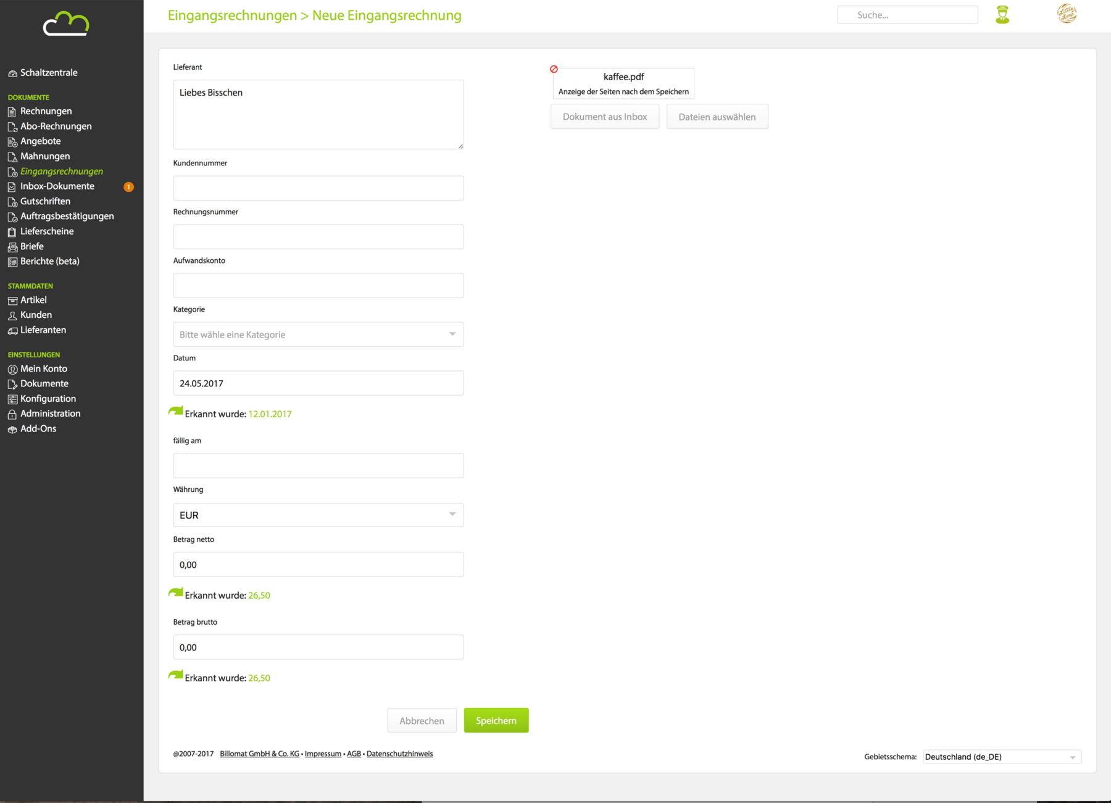Click into the Aufwandskonto field
The height and width of the screenshot is (803, 1111).
318,285
